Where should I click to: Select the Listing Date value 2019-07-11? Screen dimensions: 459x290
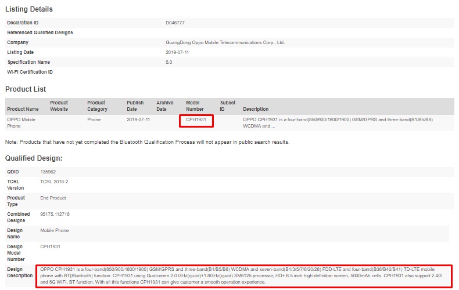(177, 52)
